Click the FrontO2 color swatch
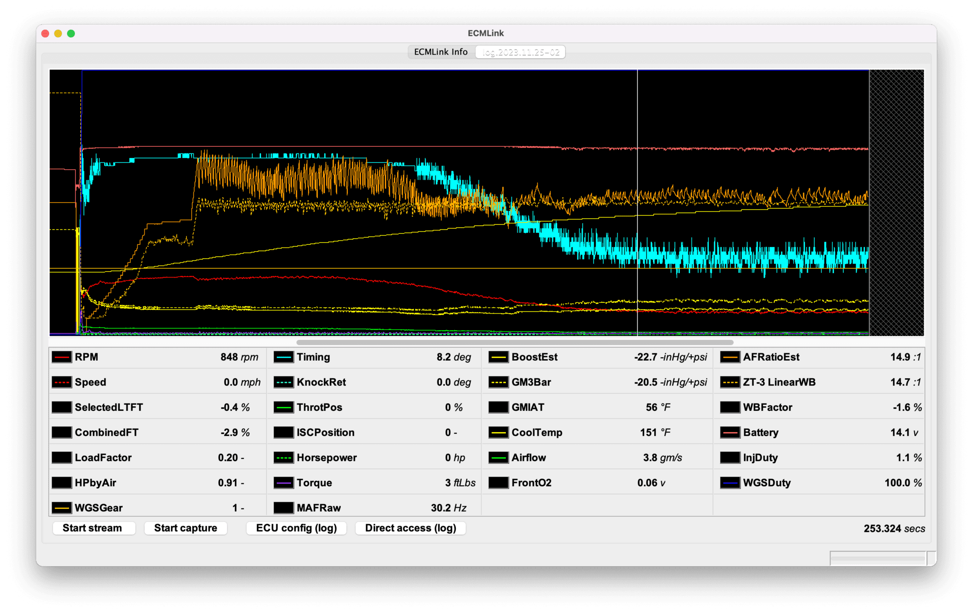Viewport: 973px width, 614px height. pyautogui.click(x=499, y=483)
